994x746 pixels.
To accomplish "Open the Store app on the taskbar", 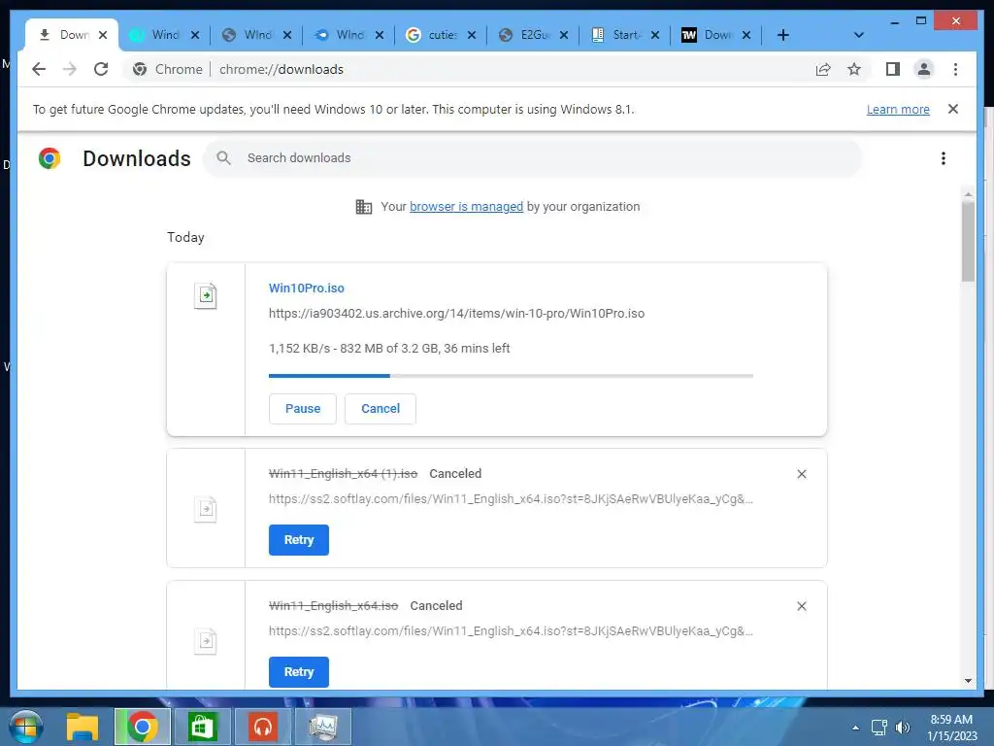I will 202,727.
